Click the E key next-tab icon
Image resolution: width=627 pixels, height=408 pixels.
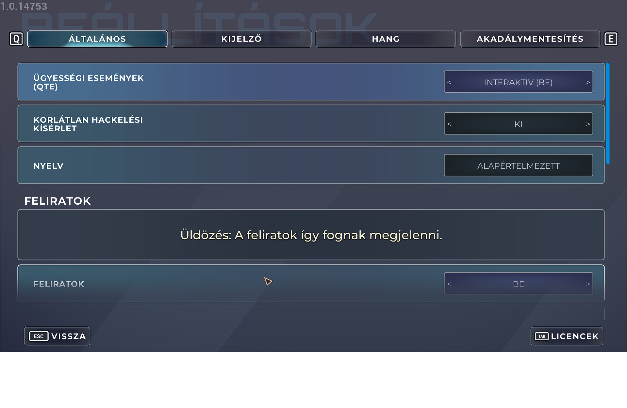(x=611, y=39)
